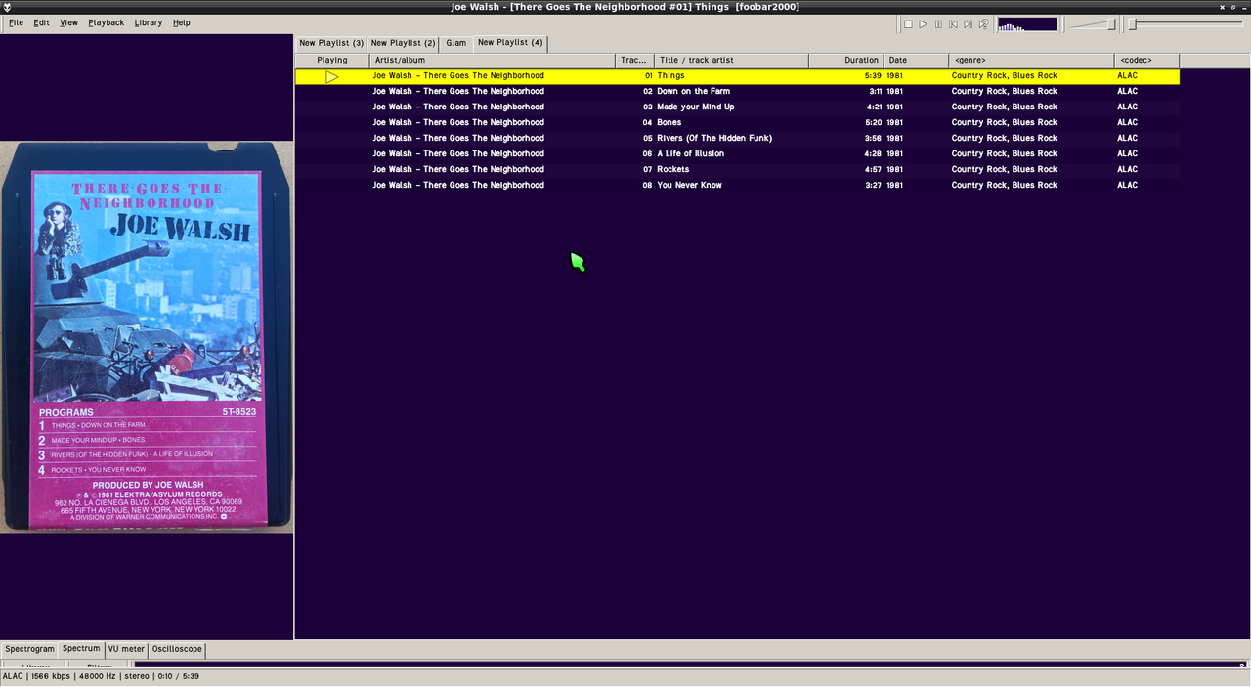This screenshot has height=687, width=1251.
Task: Adjust the volume slider
Action: 1093,24
